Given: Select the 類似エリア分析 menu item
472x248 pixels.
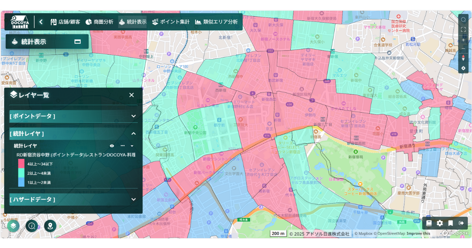Looking at the screenshot, I should [x=216, y=22].
